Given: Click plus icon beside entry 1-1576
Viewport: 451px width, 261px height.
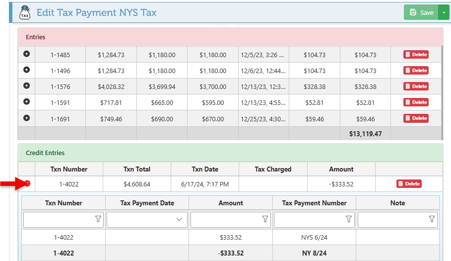Looking at the screenshot, I should tap(27, 86).
